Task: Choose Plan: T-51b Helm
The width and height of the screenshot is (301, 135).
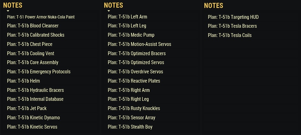Action: 23,81
